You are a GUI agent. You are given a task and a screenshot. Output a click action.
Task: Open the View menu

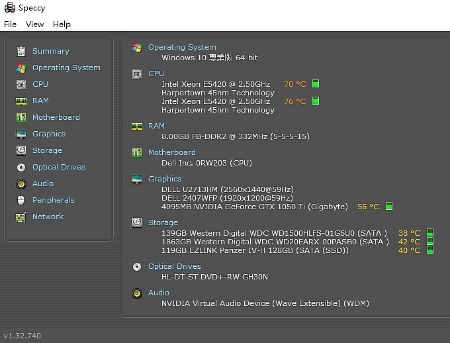coord(34,24)
